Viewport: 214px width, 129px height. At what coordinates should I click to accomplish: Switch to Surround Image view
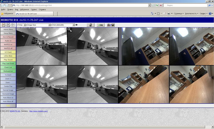[x=8, y=94]
